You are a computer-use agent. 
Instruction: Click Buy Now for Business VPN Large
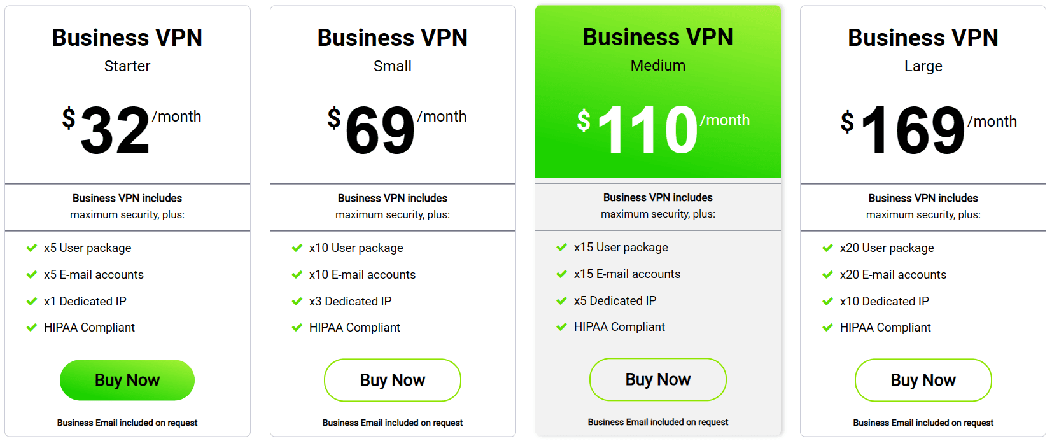923,380
